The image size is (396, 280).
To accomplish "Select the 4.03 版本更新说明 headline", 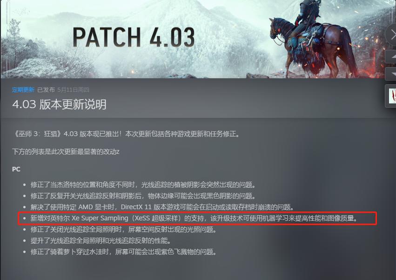I will [59, 104].
